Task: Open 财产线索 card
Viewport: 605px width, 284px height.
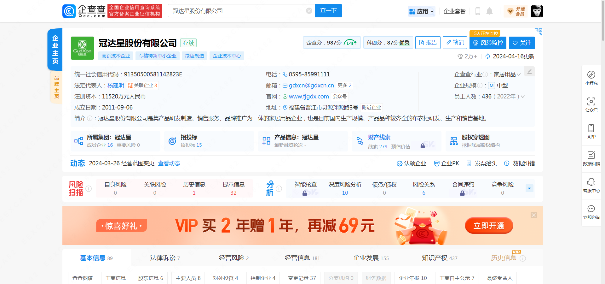Action: [396, 141]
